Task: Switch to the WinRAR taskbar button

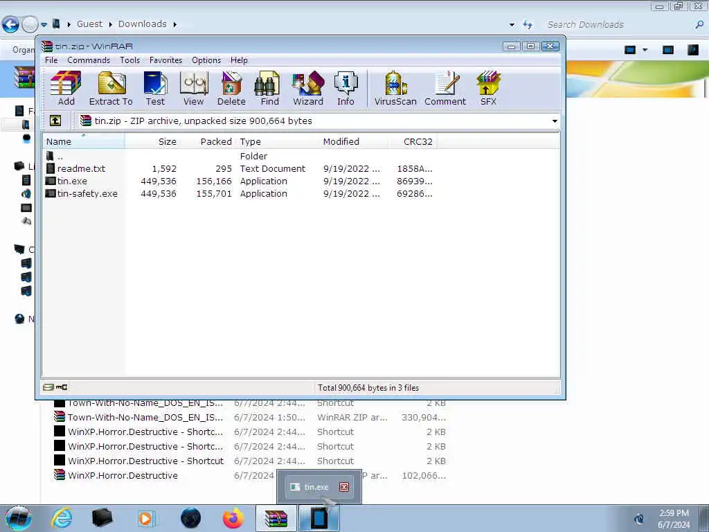Action: click(x=276, y=518)
